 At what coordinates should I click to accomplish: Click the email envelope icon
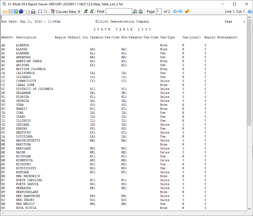coord(28,11)
